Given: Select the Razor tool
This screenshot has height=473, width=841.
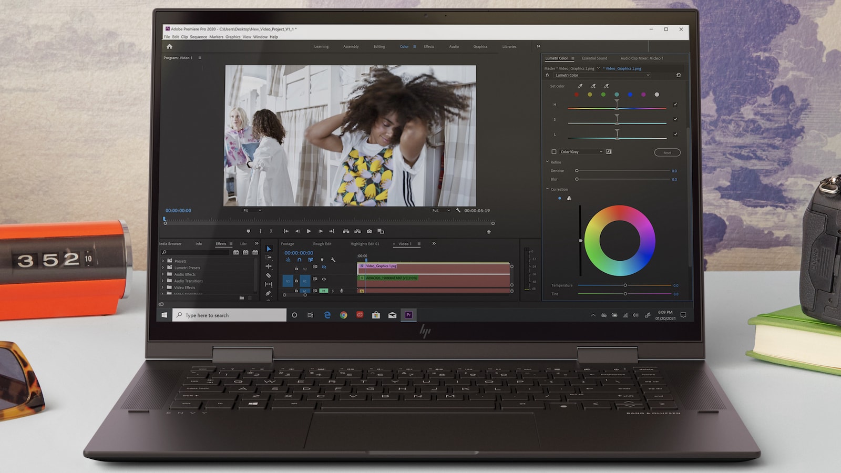Looking at the screenshot, I should pyautogui.click(x=269, y=275).
